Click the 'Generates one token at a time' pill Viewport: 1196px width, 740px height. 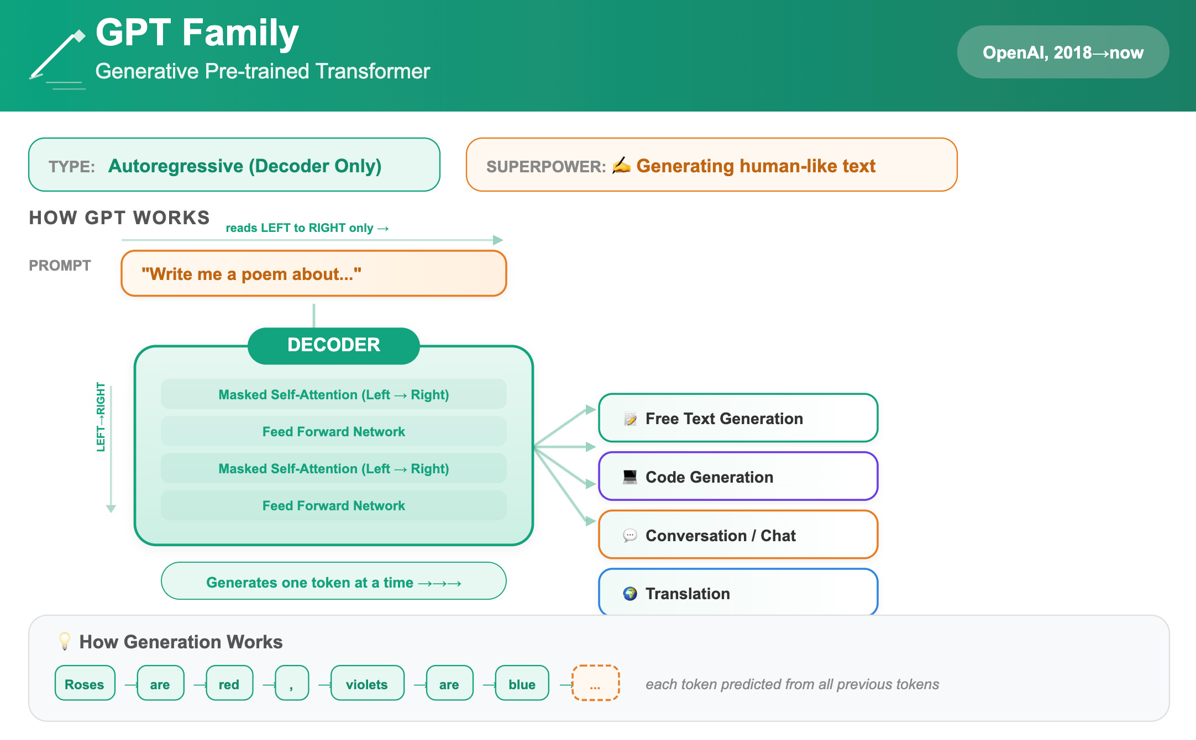click(334, 581)
